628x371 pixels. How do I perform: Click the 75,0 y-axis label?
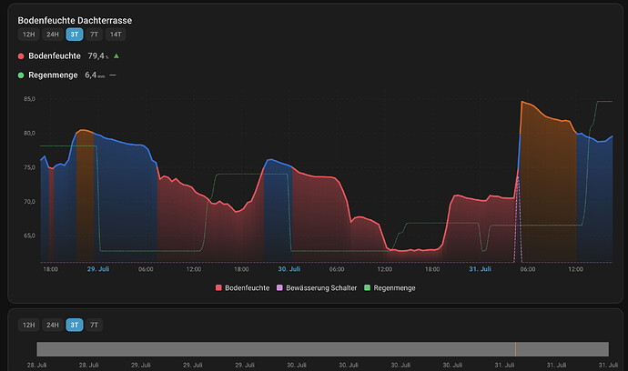click(x=29, y=167)
